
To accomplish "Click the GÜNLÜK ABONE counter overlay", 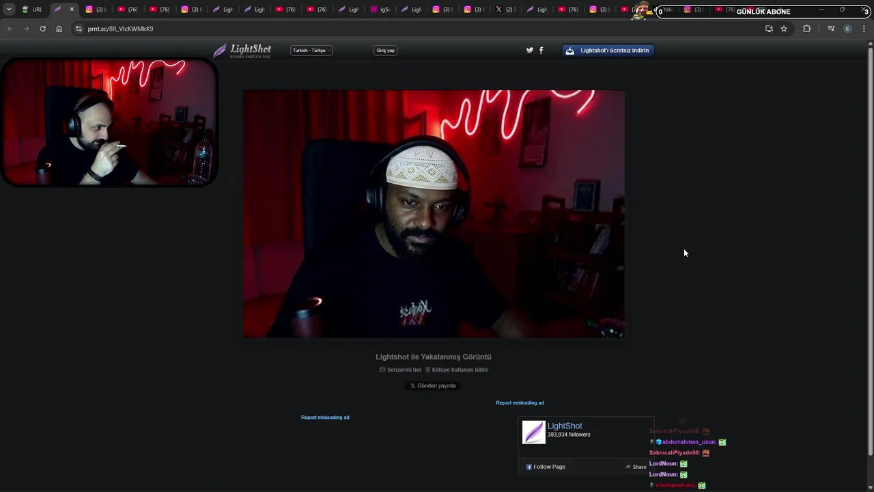I will click(x=763, y=12).
